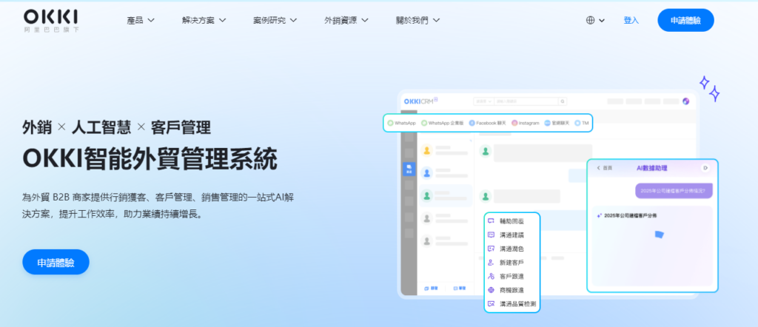Viewport: 758px width, 327px height.
Task: Click the 客戶跟進 icon in AI menu
Action: point(492,276)
